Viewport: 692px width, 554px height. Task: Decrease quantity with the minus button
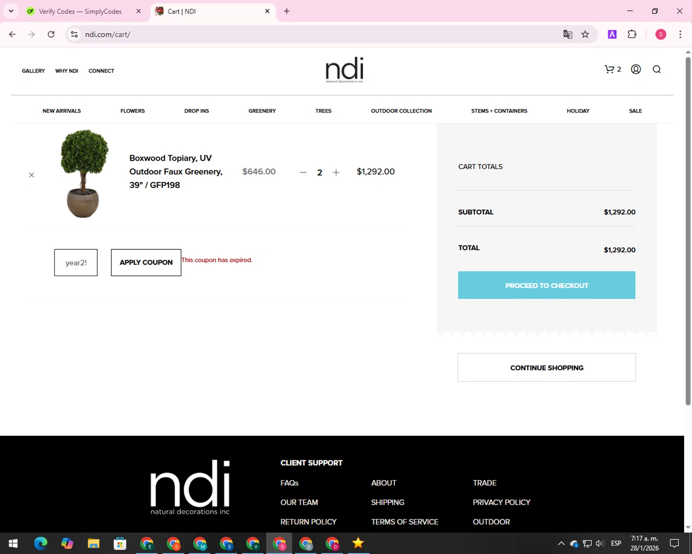[303, 172]
